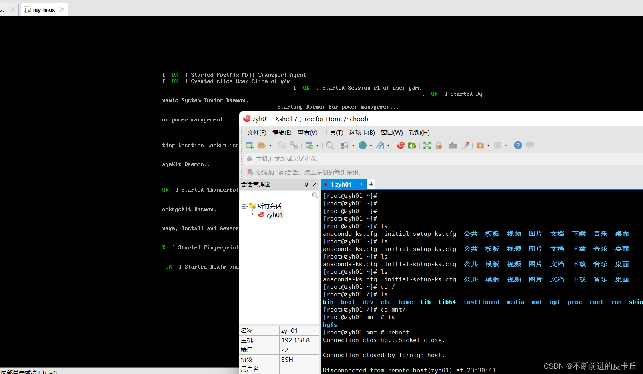Click the name value zyh01 in properties
The width and height of the screenshot is (643, 374).
click(x=289, y=331)
